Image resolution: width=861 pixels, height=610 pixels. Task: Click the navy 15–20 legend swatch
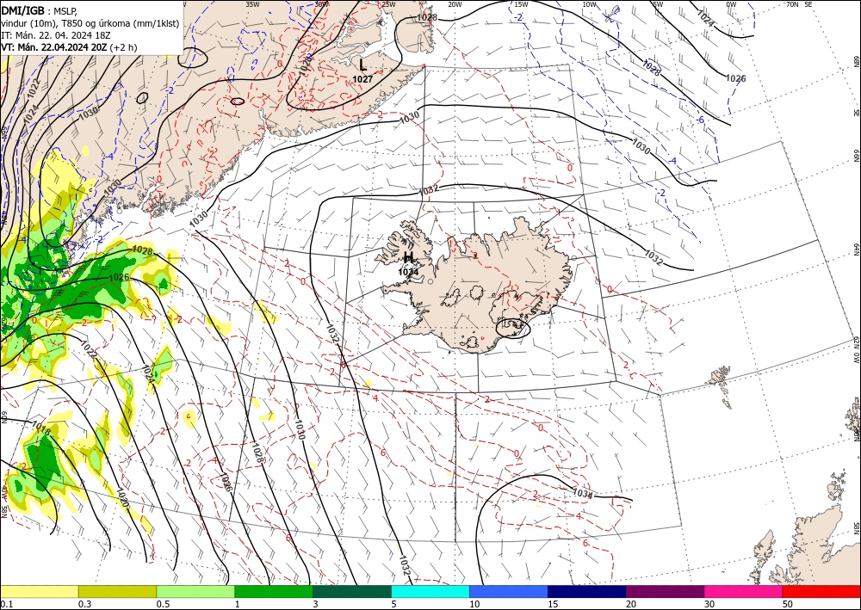[x=587, y=591]
